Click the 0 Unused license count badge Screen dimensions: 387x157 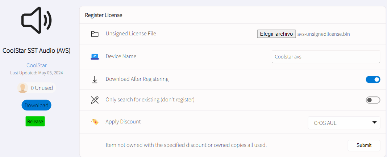click(37, 88)
